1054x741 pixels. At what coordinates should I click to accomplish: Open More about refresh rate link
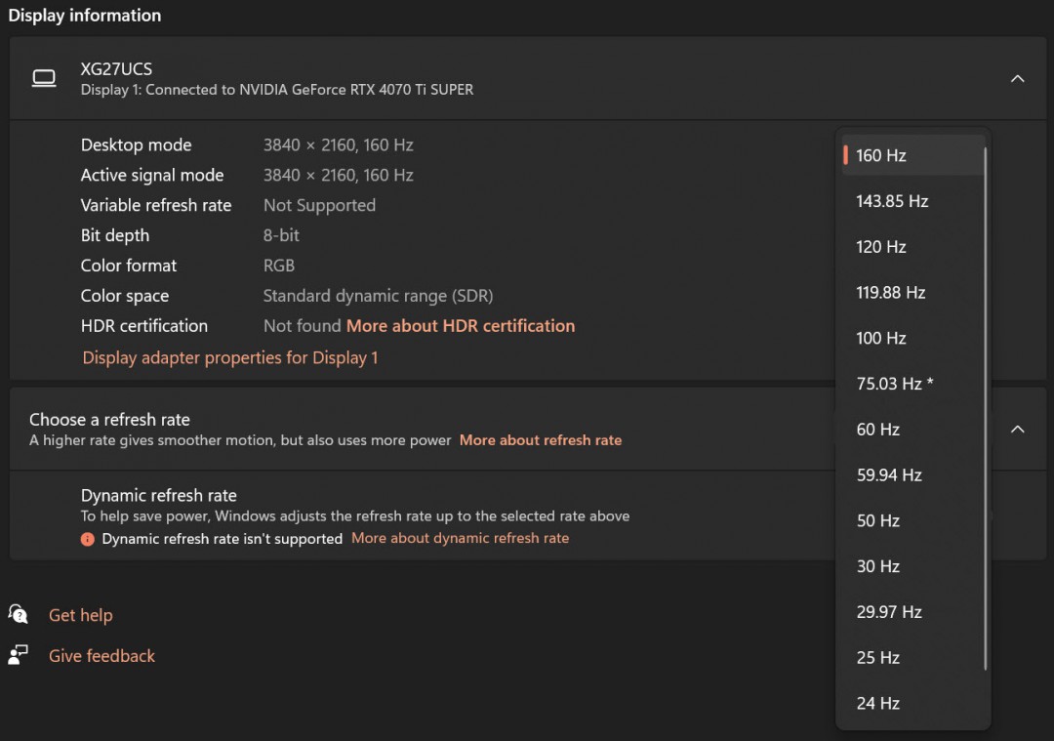click(x=541, y=440)
